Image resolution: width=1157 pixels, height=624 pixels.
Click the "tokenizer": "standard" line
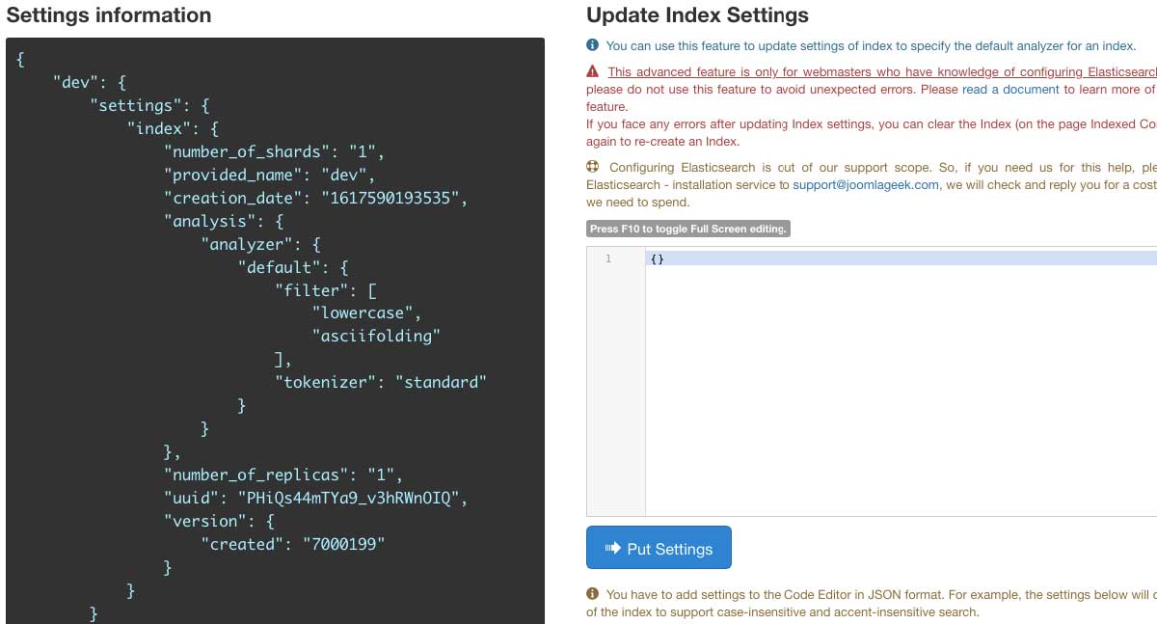[380, 382]
